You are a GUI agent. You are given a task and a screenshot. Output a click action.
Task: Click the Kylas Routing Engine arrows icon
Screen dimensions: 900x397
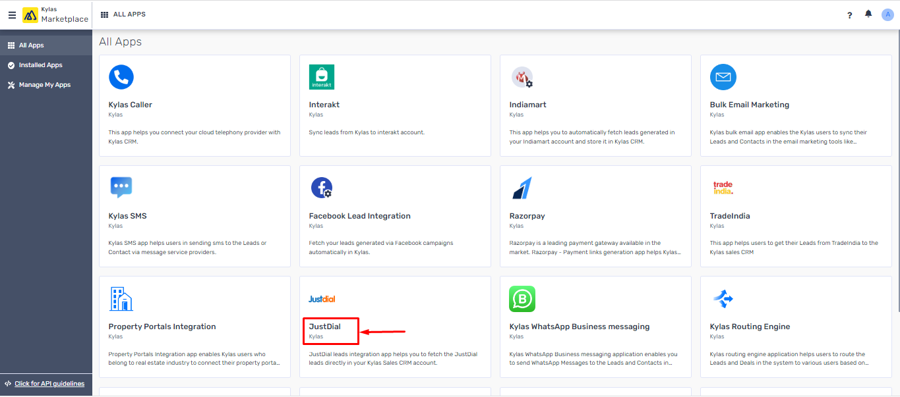point(723,299)
